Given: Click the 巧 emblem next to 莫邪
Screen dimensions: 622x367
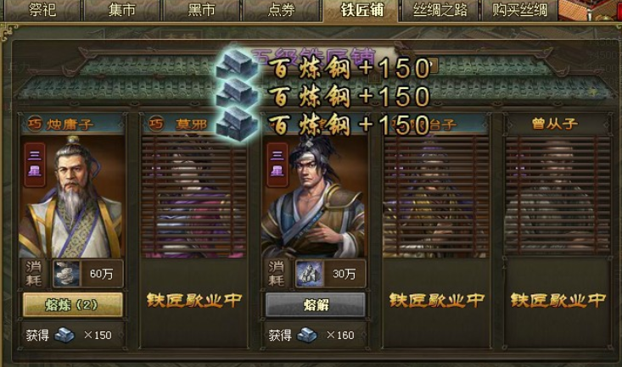Looking at the screenshot, I should (156, 125).
